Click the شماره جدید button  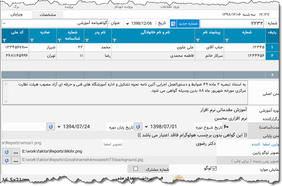coord(188,23)
